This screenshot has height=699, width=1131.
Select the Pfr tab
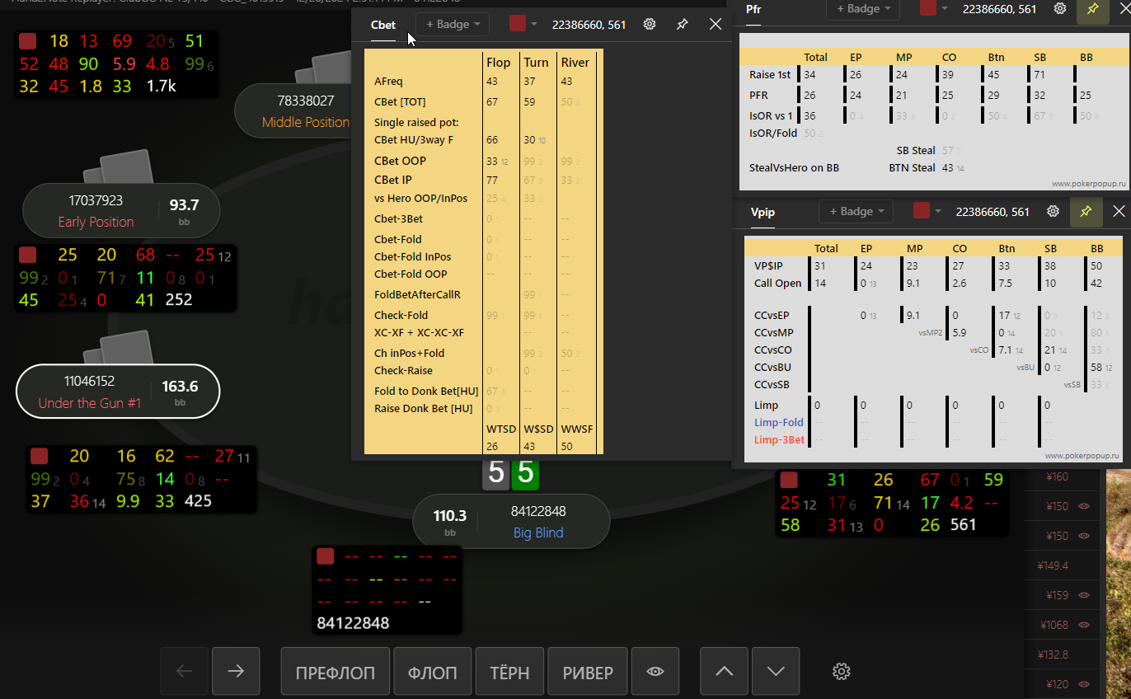[x=753, y=9]
